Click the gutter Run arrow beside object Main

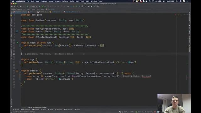point(17,43)
